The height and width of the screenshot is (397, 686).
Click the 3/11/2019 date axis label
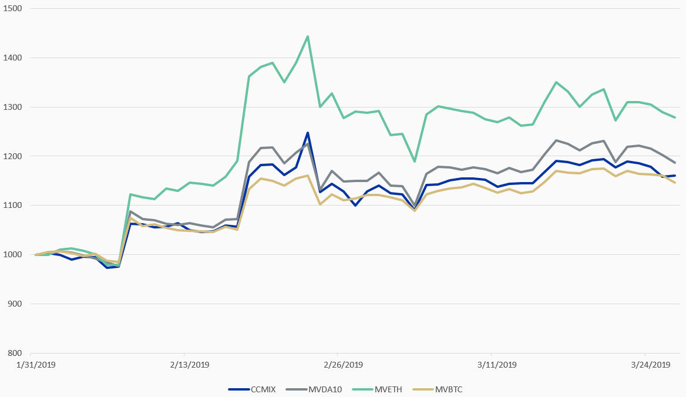492,365
